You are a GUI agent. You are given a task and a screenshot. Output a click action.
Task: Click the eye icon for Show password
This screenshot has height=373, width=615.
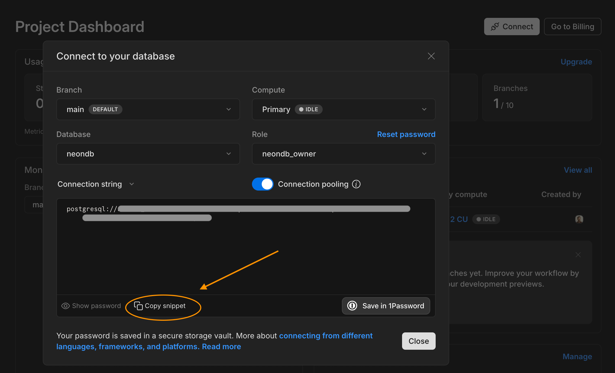[66, 306]
